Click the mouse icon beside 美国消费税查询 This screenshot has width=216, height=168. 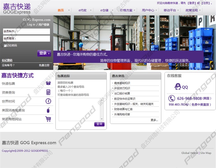click(48, 110)
